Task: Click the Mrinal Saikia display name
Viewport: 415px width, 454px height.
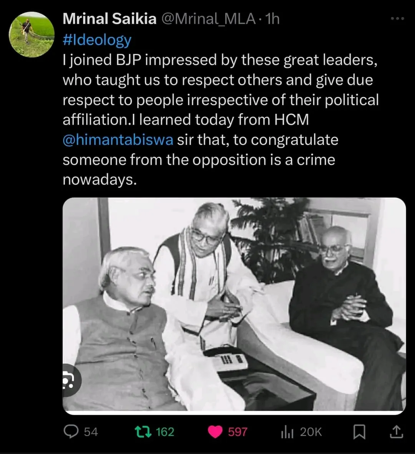Action: [110, 19]
